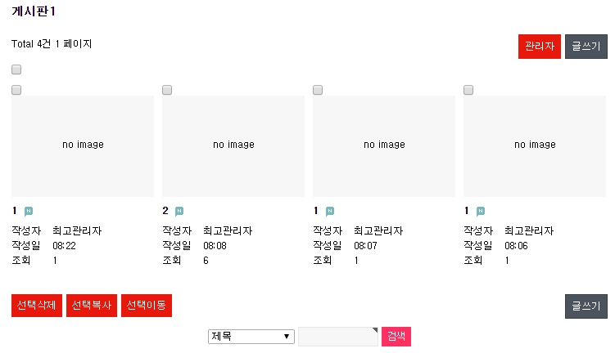Viewport: 615px width, 353px height.
Task: Focus the search keyword input field
Action: coord(338,337)
